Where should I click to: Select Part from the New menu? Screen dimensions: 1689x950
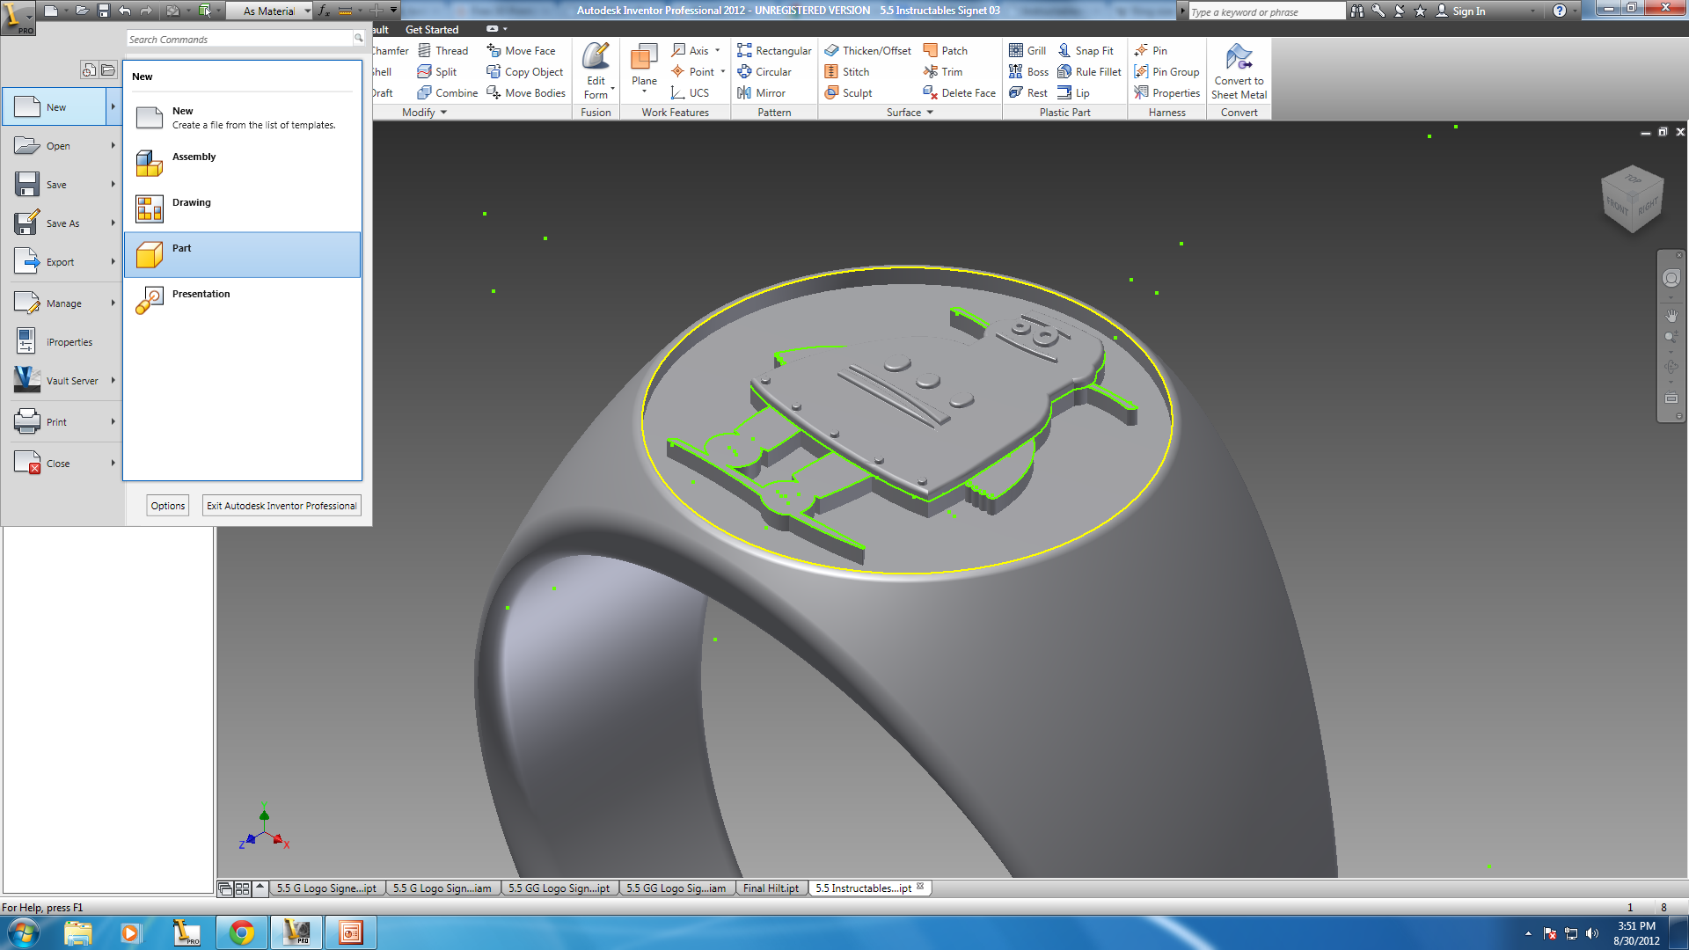point(242,255)
